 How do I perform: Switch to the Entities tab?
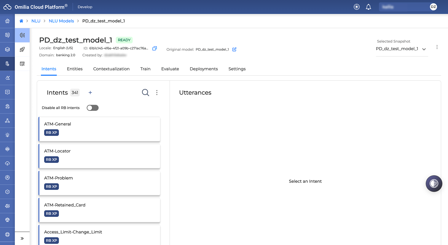(75, 69)
